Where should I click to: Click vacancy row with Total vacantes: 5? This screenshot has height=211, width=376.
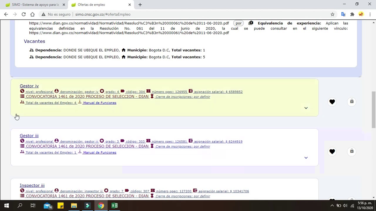tap(117, 57)
